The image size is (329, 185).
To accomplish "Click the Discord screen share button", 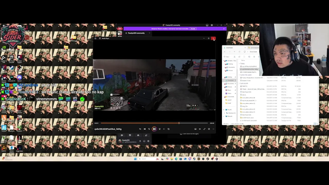I will pyautogui.click(x=130, y=135).
